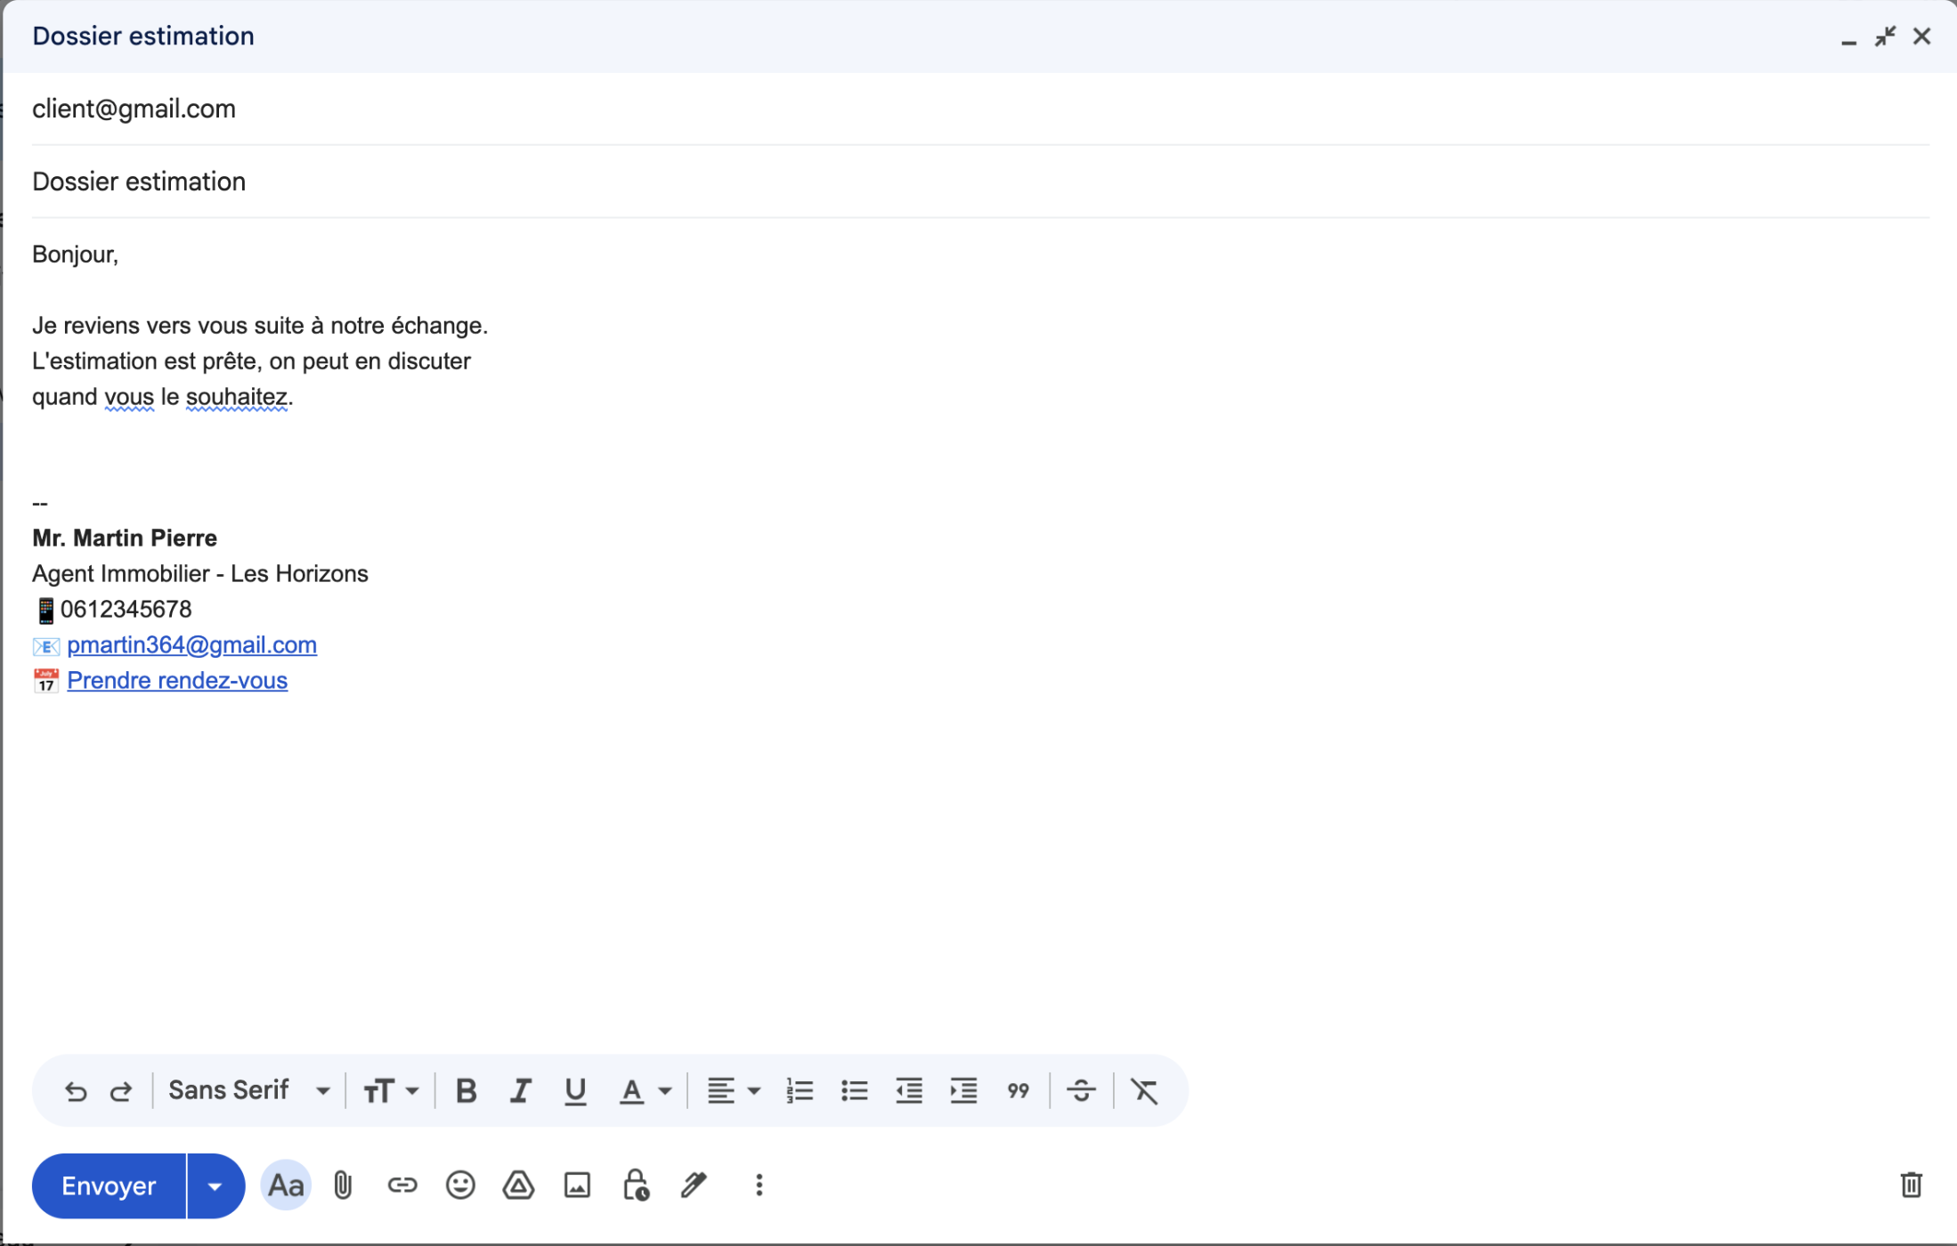Toggle confidential mode lock icon

(x=636, y=1185)
